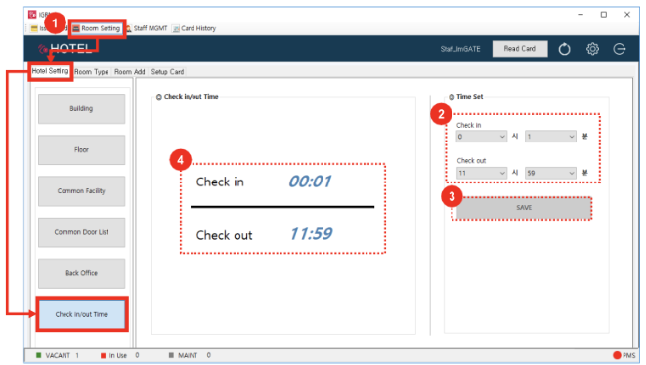This screenshot has height=365, width=646.
Task: Click the HOTEL logo in the header
Action: 65,49
